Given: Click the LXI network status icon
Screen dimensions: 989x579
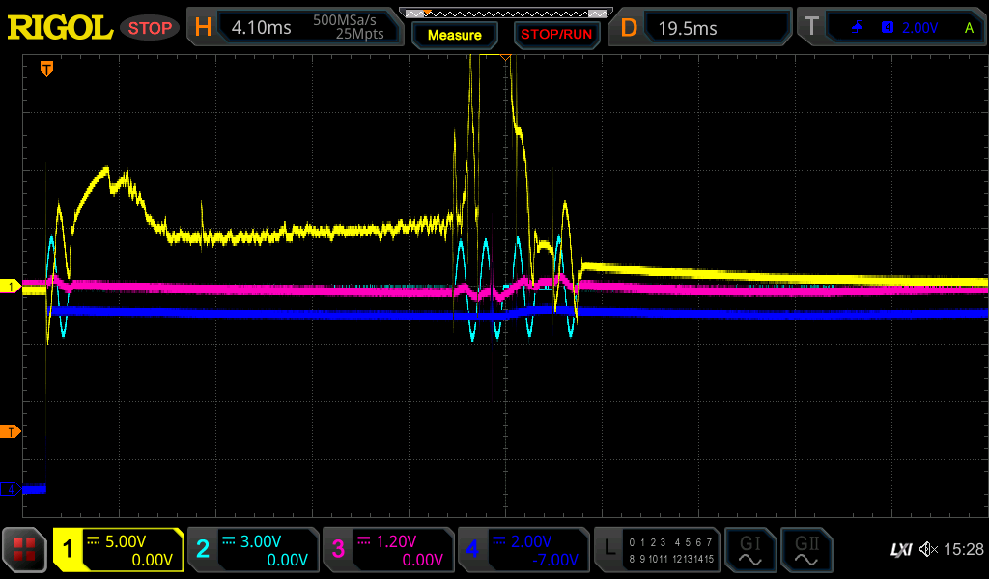Looking at the screenshot, I should click(x=900, y=549).
